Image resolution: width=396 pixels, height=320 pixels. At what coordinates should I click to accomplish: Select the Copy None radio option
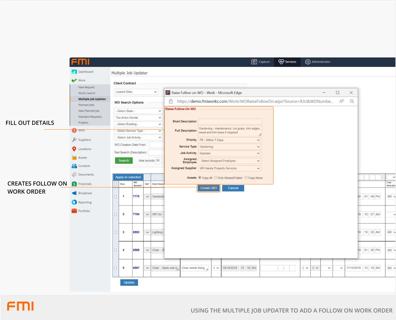246,178
